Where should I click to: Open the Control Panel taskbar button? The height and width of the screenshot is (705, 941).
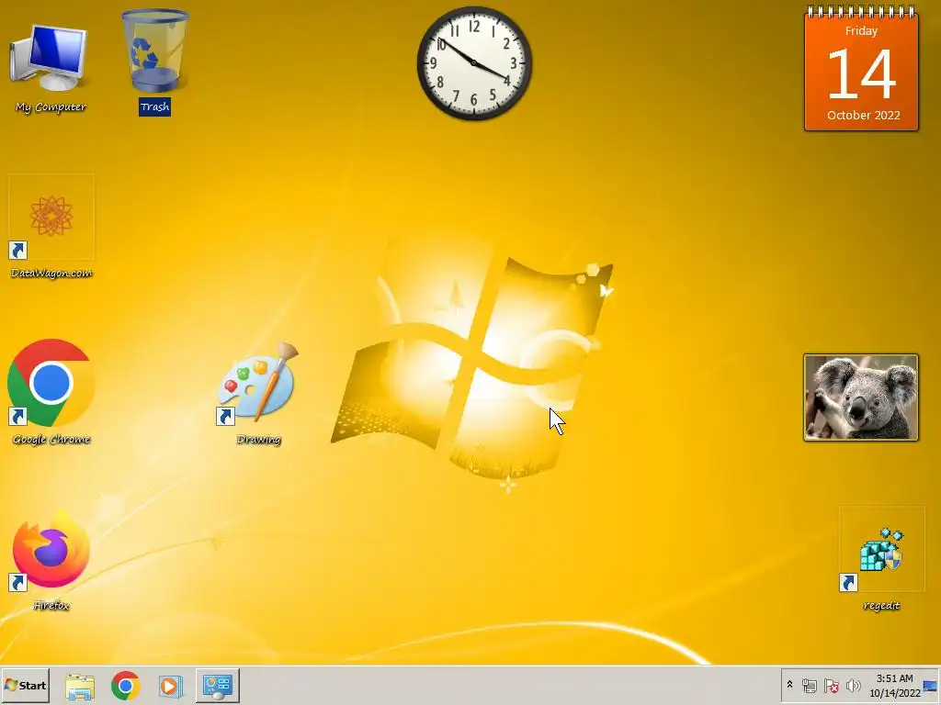coord(217,686)
